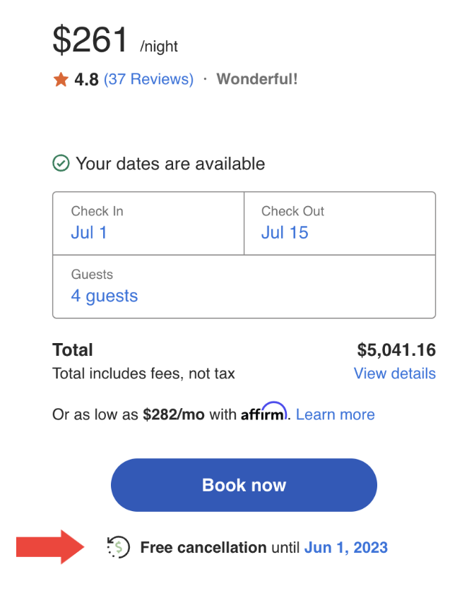Click the Jun 1, 2023 cancellation date
The width and height of the screenshot is (462, 593).
346,547
